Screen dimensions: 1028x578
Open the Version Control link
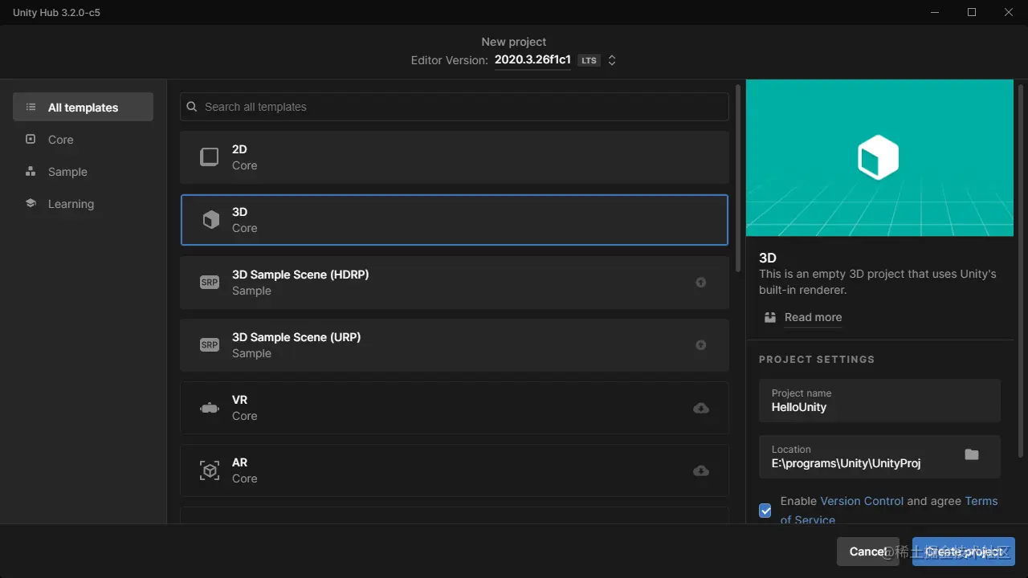[862, 501]
